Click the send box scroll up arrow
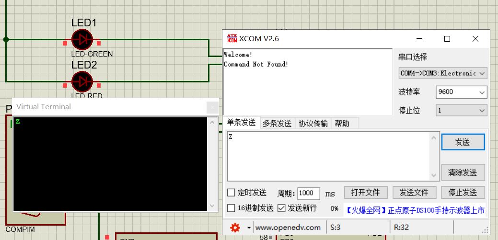Screen dimensions: 498x240 [434, 137]
